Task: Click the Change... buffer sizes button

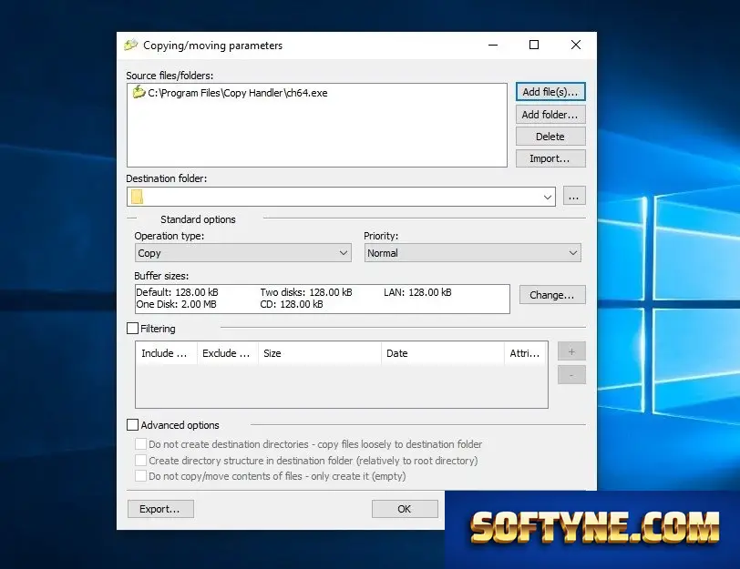Action: (552, 295)
